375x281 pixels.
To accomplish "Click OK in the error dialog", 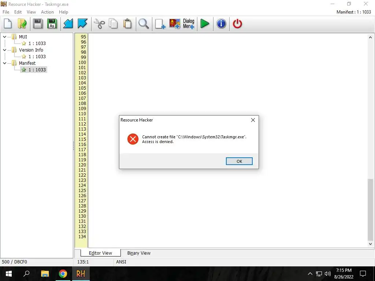I will pos(239,161).
